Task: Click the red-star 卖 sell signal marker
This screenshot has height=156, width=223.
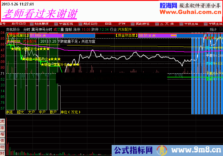Action: click(x=209, y=38)
